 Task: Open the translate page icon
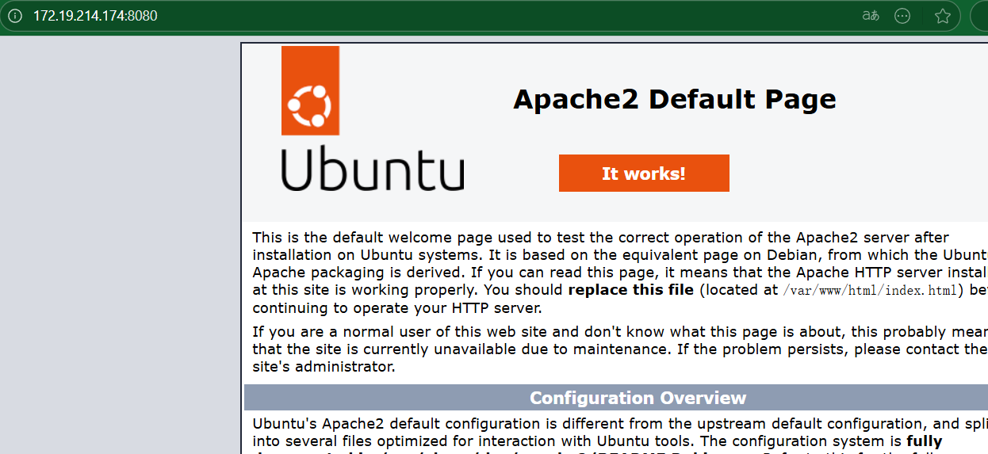pyautogui.click(x=871, y=16)
